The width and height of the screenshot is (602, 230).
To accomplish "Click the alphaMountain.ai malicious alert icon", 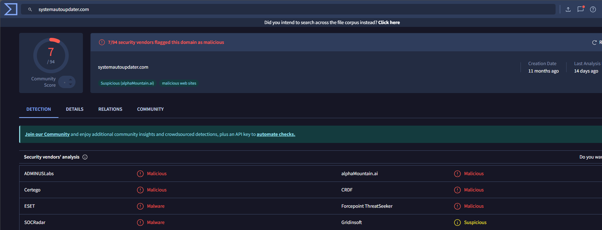I will [x=457, y=174].
